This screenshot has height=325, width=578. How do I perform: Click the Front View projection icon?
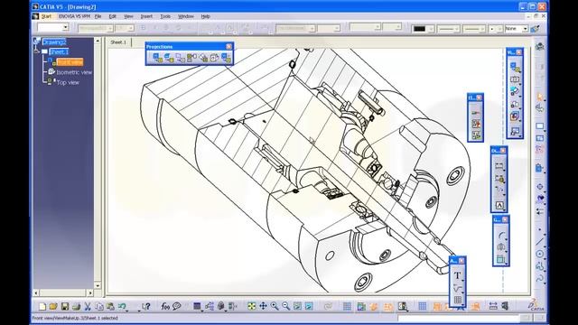pyautogui.click(x=157, y=58)
